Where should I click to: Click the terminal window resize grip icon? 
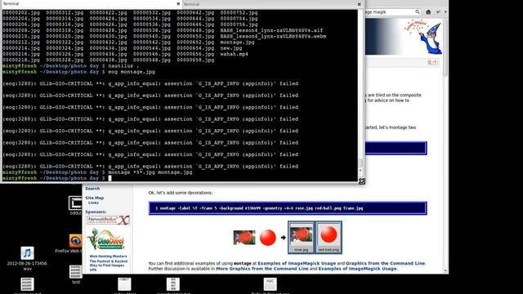361,181
